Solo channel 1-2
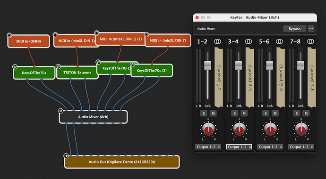 [204, 113]
